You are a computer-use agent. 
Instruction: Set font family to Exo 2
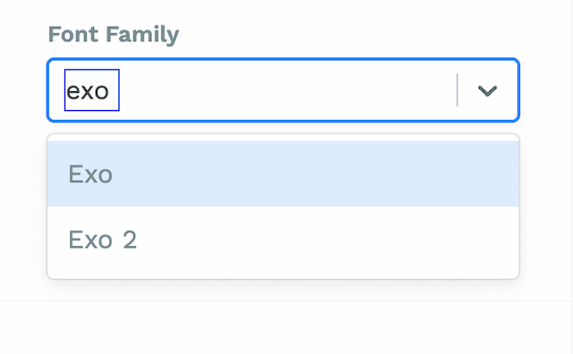pyautogui.click(x=283, y=240)
